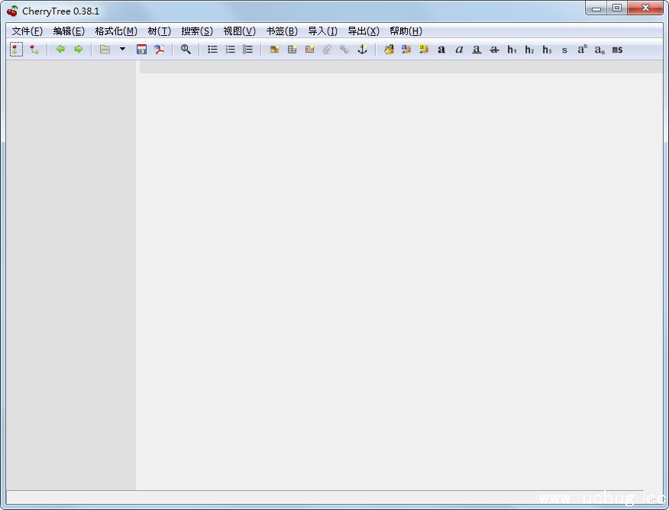The image size is (669, 510).
Task: Expand the open file dropdown arrow
Action: 122,50
